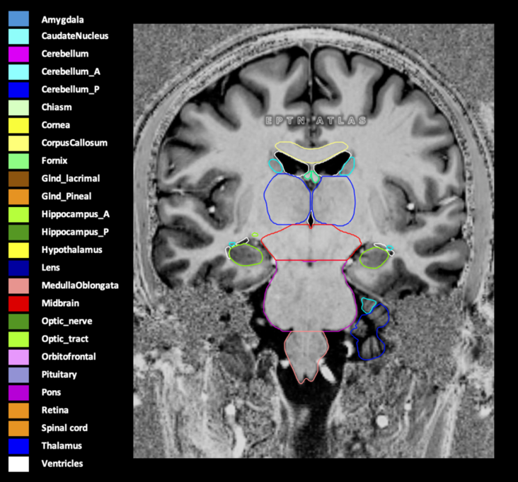Screen dimensions: 518x482
Task: Select the Pituitary periwinkle swatch
Action: [18, 375]
